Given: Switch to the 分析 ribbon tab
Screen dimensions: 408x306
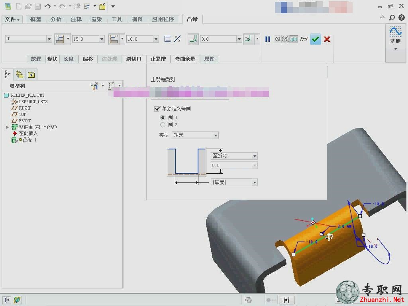Looking at the screenshot, I should [x=56, y=19].
